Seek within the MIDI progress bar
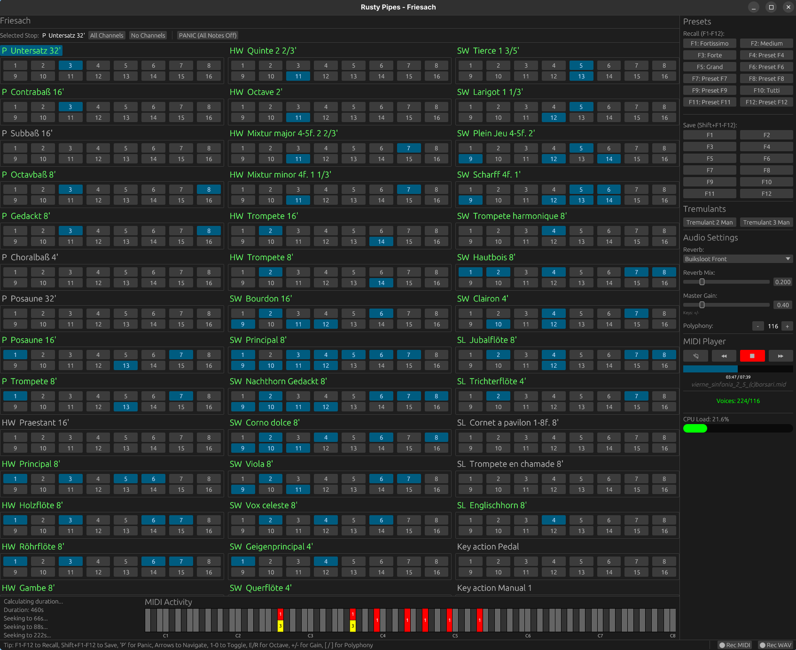The height and width of the screenshot is (650, 796). point(738,369)
